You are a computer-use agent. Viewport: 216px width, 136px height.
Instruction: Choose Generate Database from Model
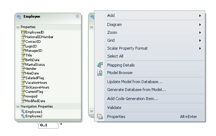(155, 90)
